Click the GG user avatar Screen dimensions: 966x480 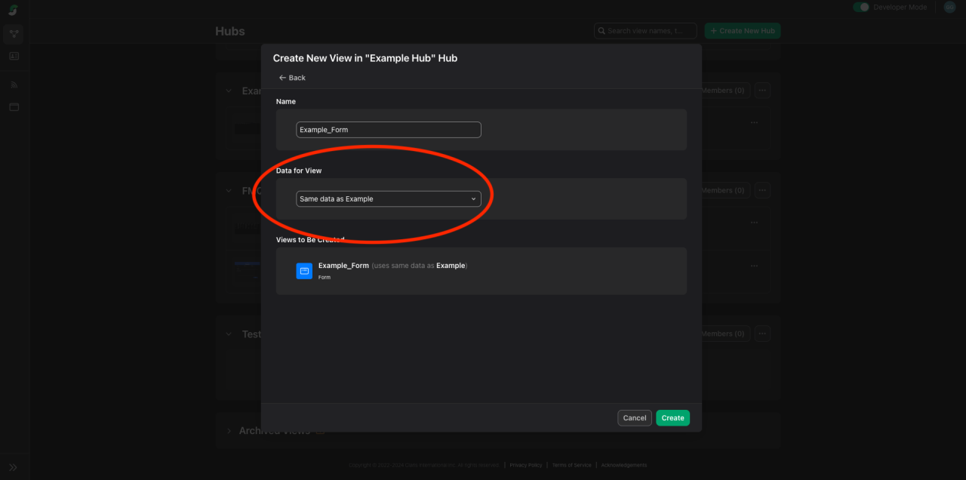949,7
